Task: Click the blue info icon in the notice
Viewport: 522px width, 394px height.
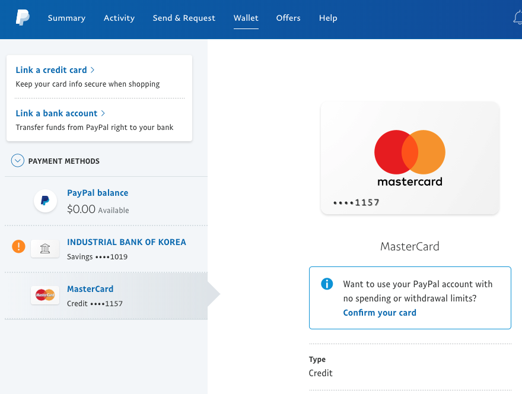Action: (x=327, y=284)
